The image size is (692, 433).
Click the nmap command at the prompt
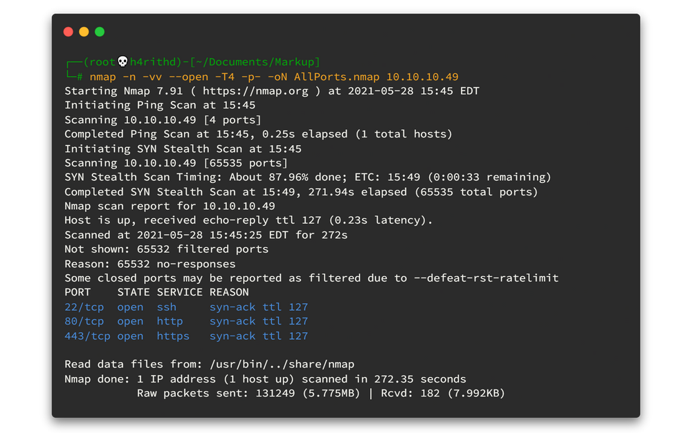pyautogui.click(x=103, y=77)
